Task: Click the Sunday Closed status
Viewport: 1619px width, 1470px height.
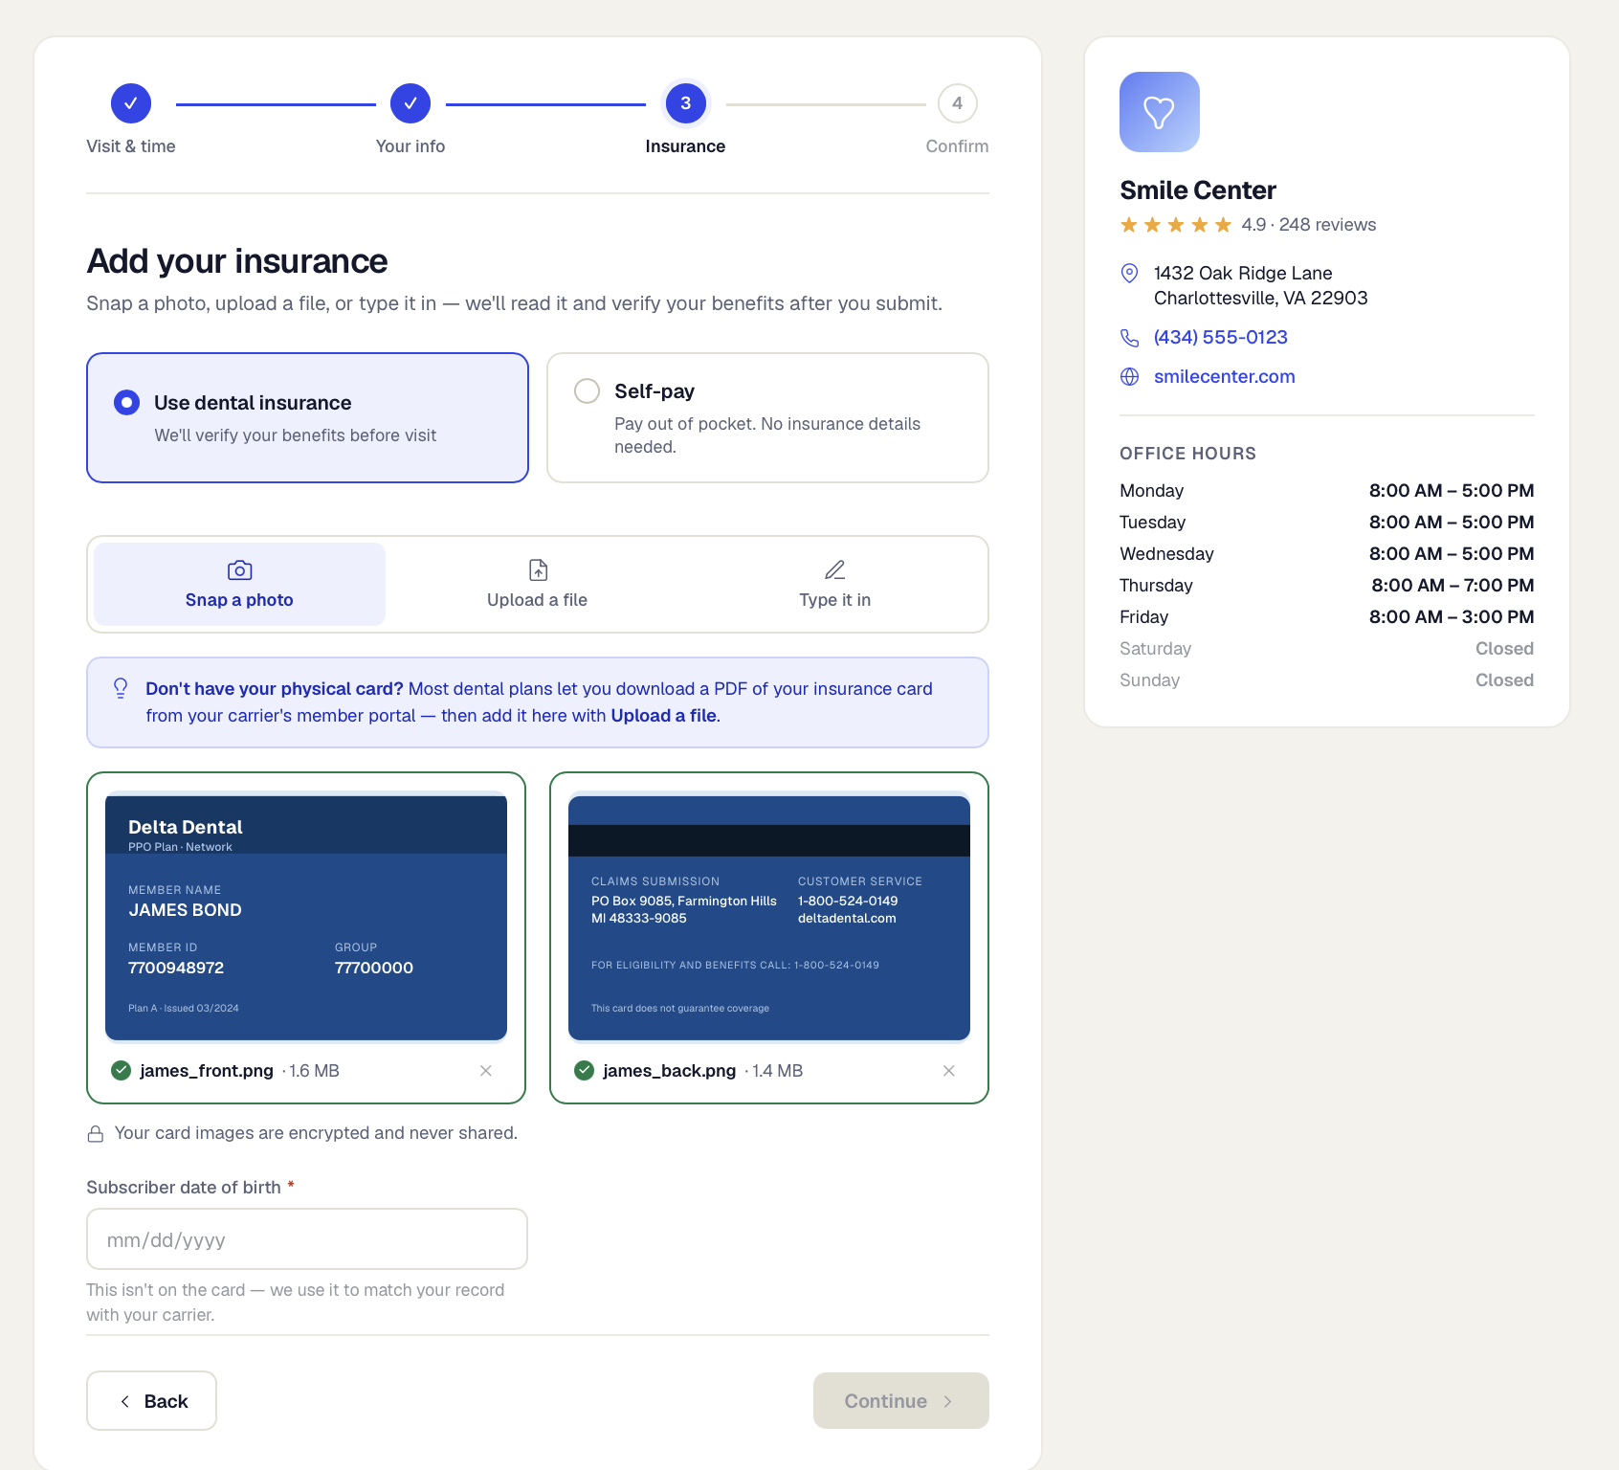Action: 1504,680
